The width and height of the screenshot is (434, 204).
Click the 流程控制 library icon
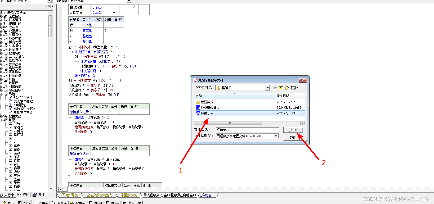[5, 16]
